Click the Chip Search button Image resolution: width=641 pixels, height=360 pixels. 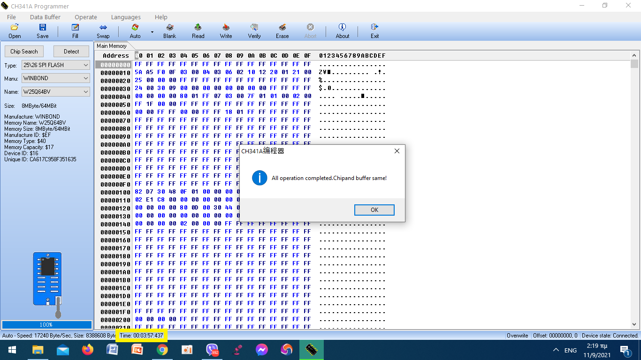click(x=24, y=52)
